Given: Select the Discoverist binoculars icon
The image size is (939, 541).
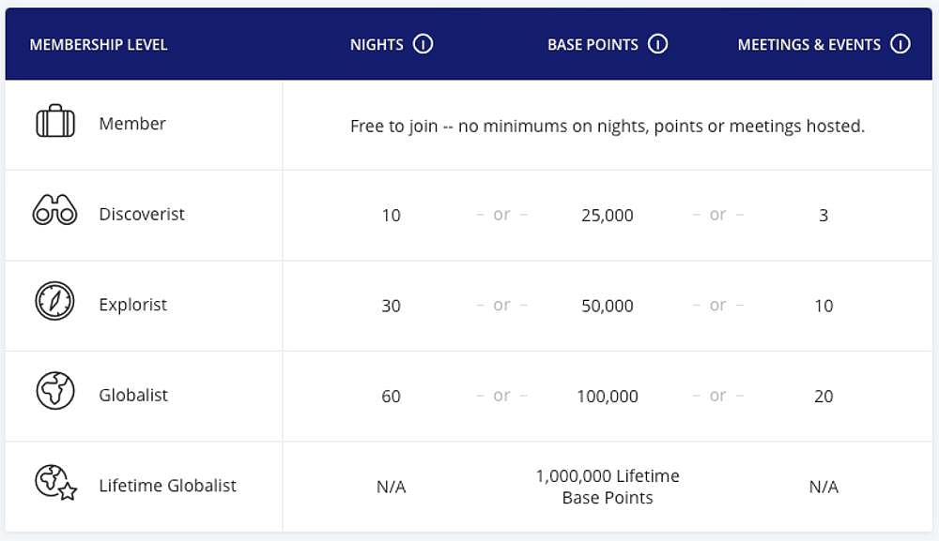Looking at the screenshot, I should click(x=54, y=210).
